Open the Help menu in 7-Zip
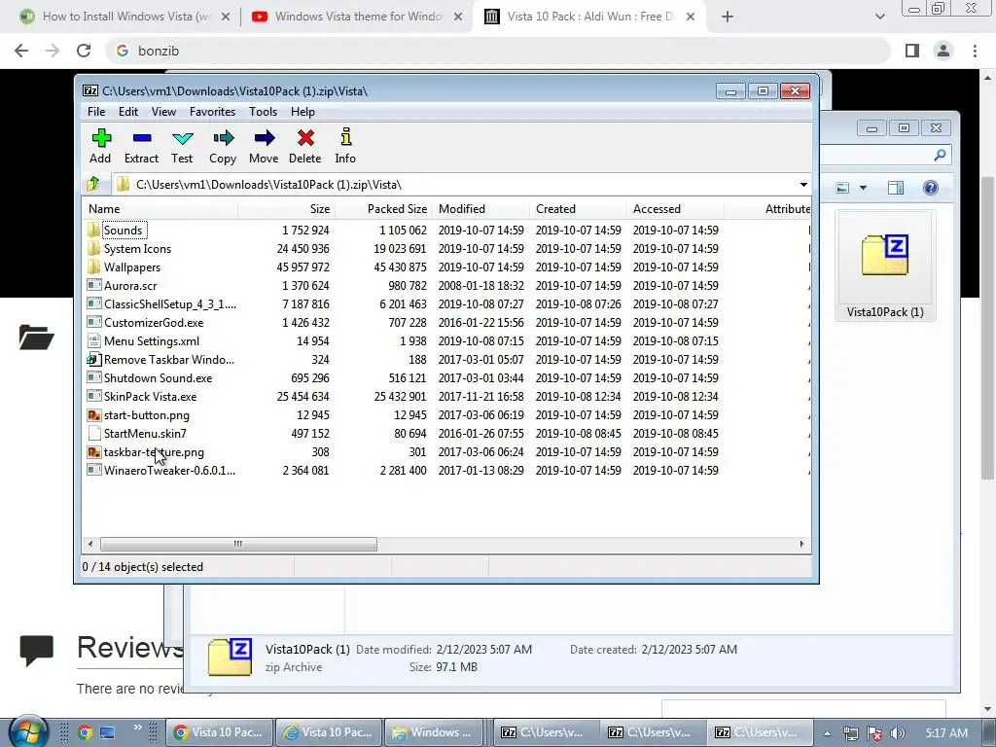 click(x=303, y=112)
